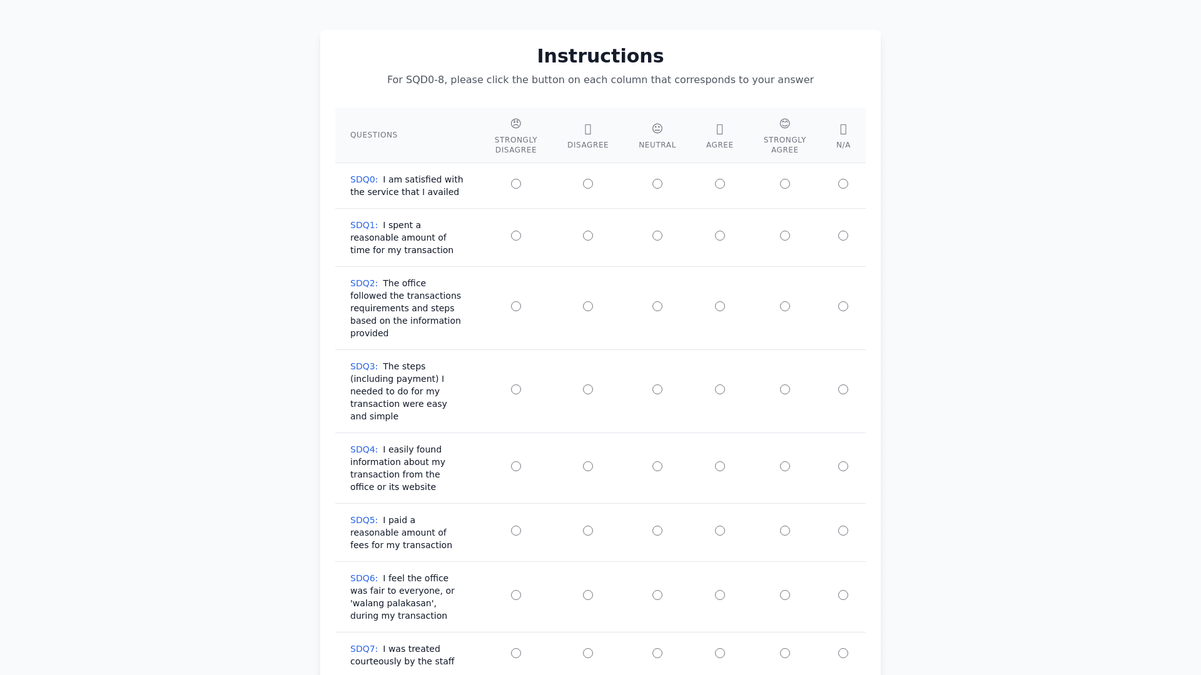Choose Strongly Agree for SDQ6 fairness
The image size is (1201, 675).
[785, 595]
